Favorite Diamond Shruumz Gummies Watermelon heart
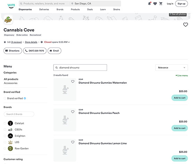 click(73, 81)
